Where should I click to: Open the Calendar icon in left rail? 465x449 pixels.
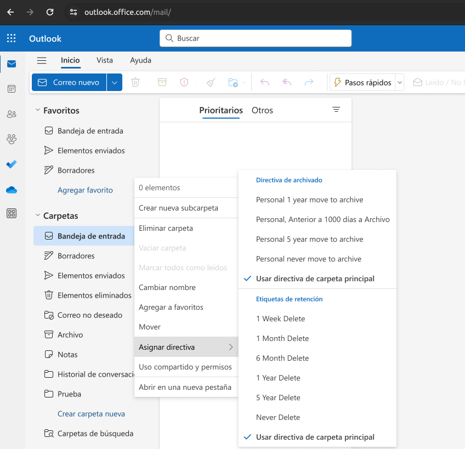(x=11, y=89)
